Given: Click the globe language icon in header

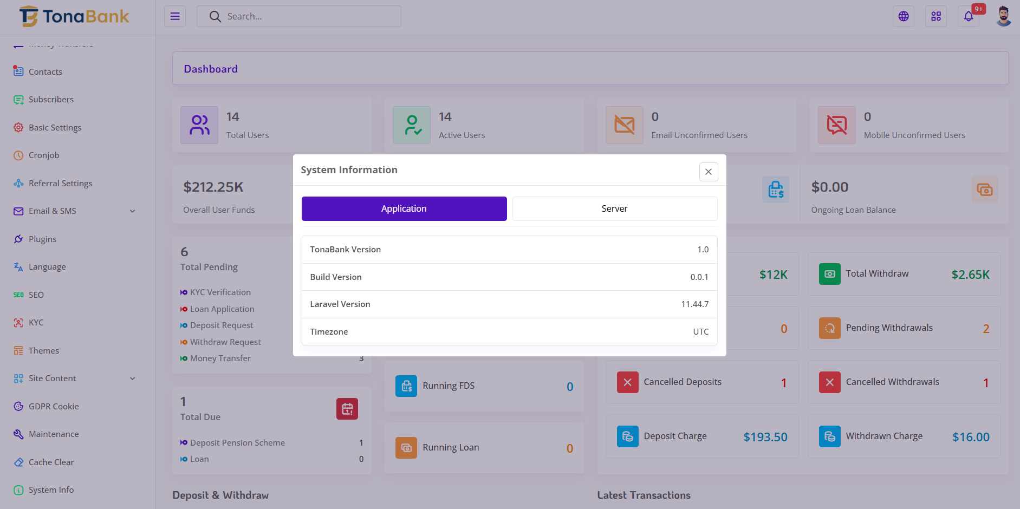Looking at the screenshot, I should [903, 16].
